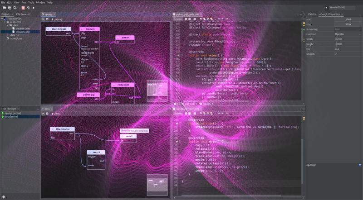
Task: Open the File menu
Action: point(3,3)
